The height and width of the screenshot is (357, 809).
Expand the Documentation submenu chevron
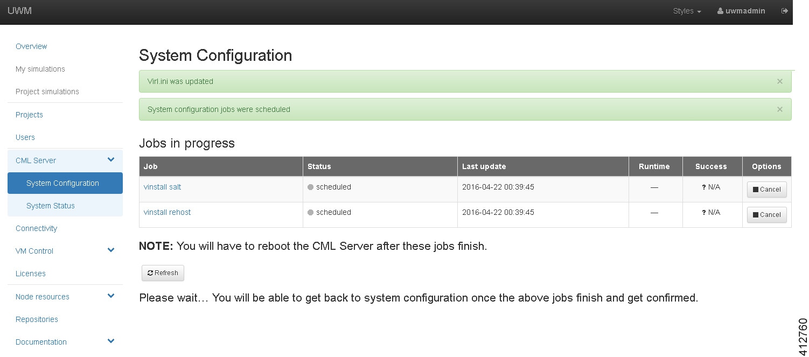pyautogui.click(x=111, y=341)
